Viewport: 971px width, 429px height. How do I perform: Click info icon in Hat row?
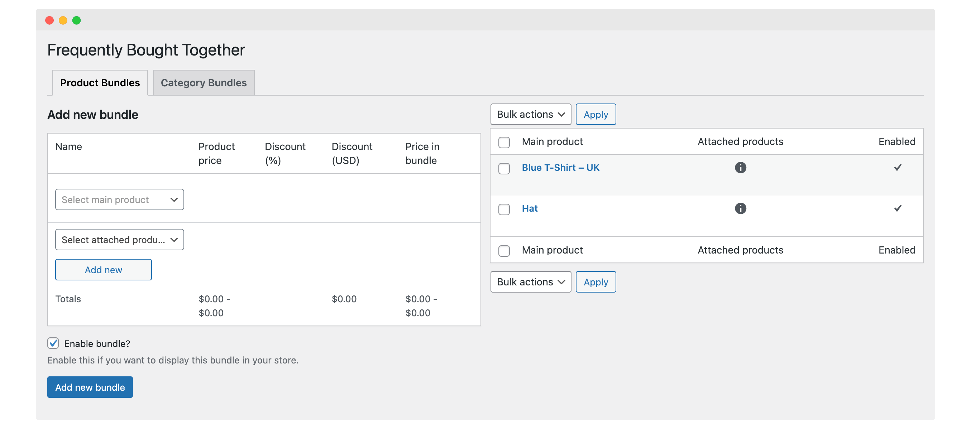pyautogui.click(x=740, y=208)
